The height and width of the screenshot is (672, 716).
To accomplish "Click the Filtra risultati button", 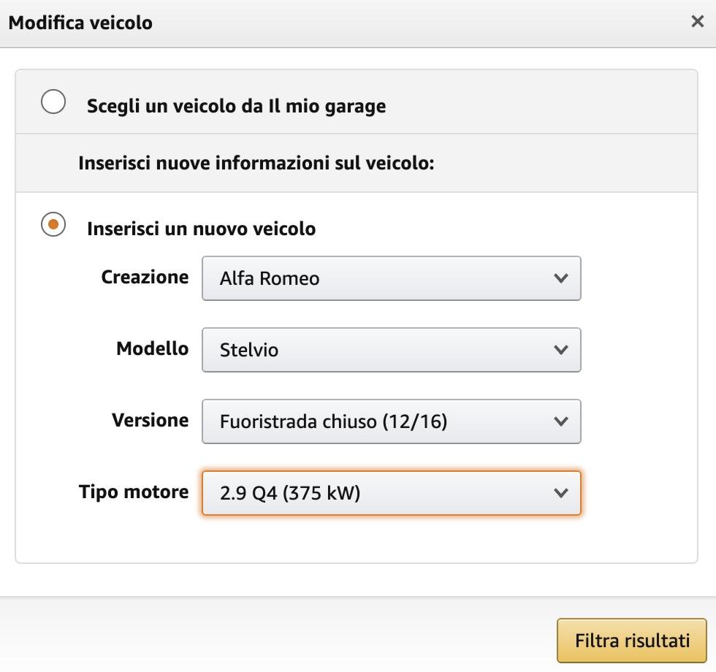I will [630, 640].
